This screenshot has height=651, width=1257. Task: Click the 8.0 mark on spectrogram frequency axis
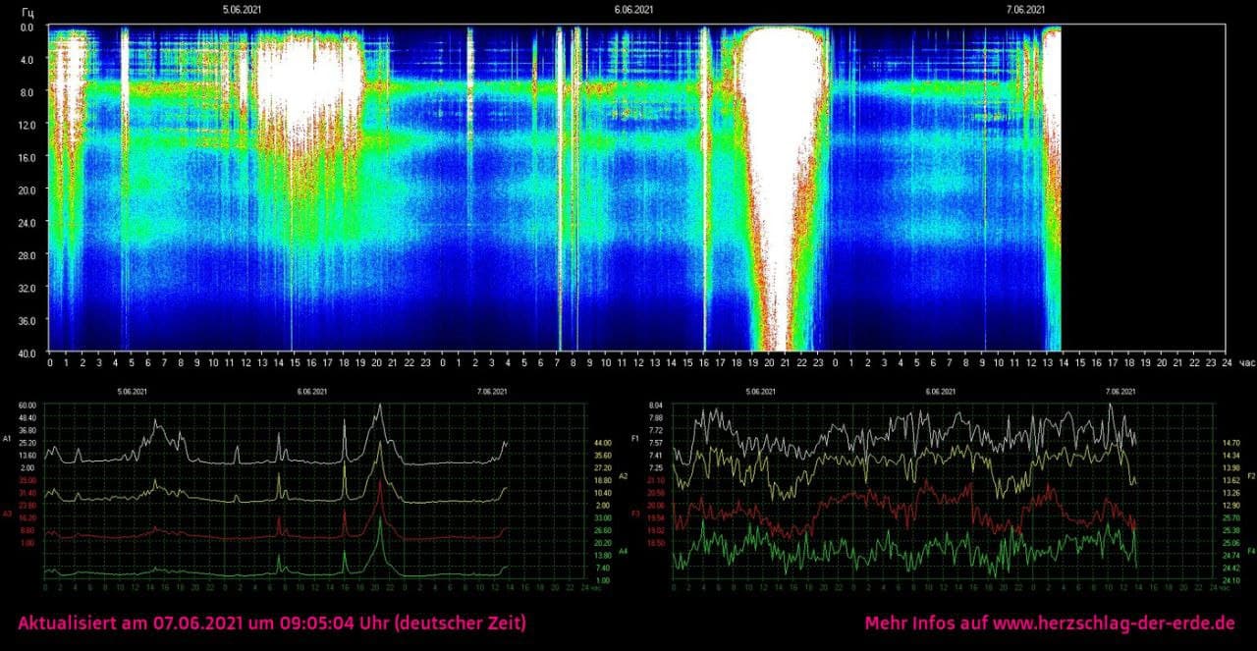[27, 92]
